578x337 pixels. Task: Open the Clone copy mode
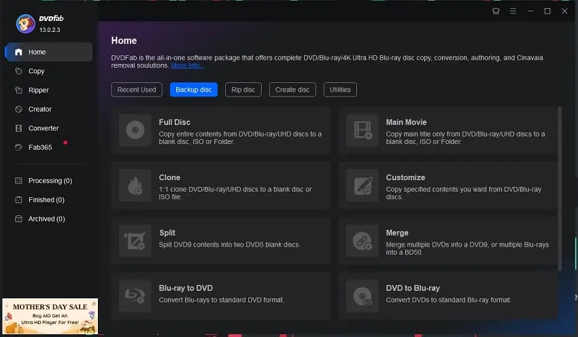click(x=221, y=185)
